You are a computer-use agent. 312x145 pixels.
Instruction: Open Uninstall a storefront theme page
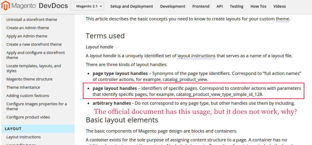(32, 20)
